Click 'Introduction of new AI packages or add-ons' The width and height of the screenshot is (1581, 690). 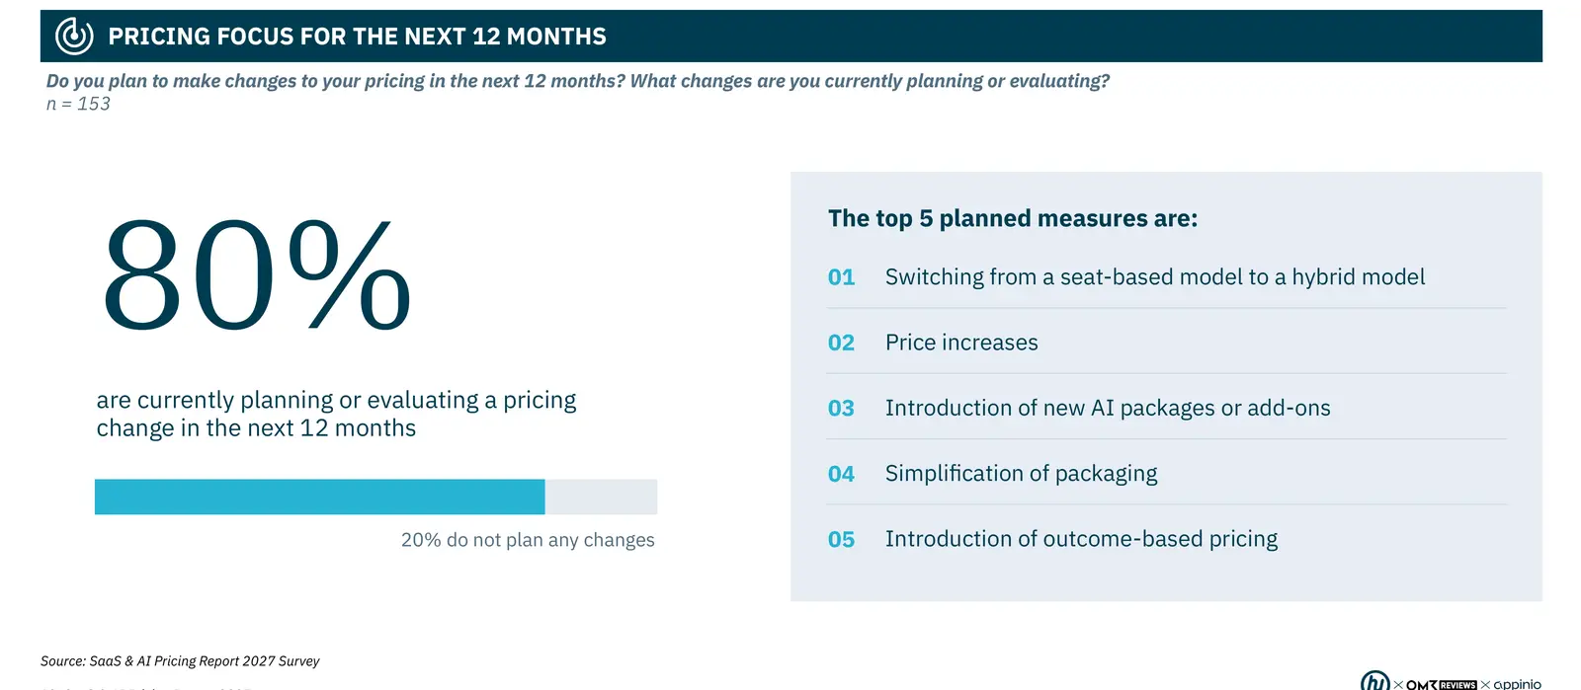coord(1108,408)
